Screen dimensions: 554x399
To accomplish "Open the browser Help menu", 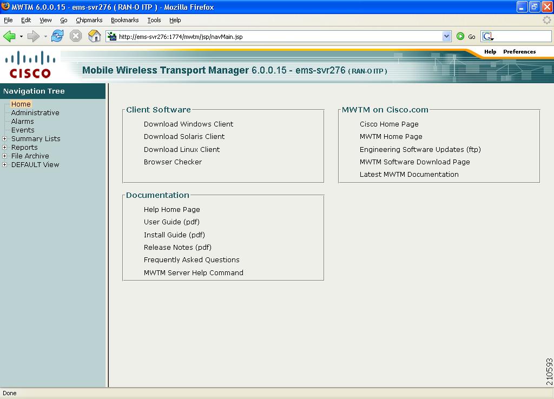I will [x=175, y=20].
